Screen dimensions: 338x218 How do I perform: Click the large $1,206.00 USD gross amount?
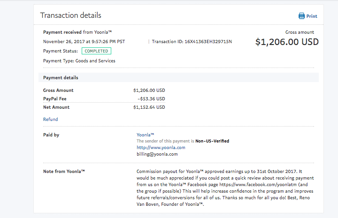point(287,42)
